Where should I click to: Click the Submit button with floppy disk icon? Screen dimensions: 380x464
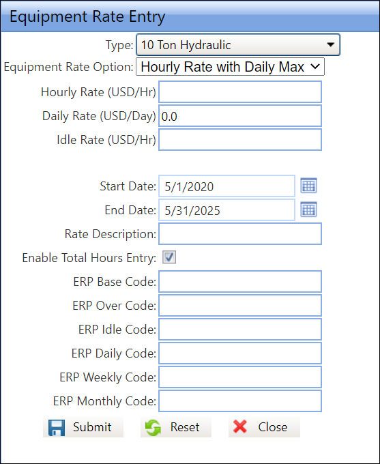pyautogui.click(x=83, y=427)
